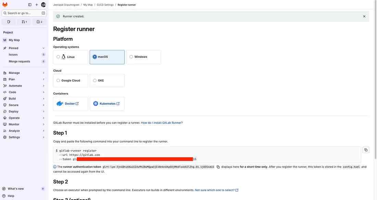This screenshot has width=377, height=200.
Task: Click the Deploy sidebar icon
Action: [x=5, y=111]
